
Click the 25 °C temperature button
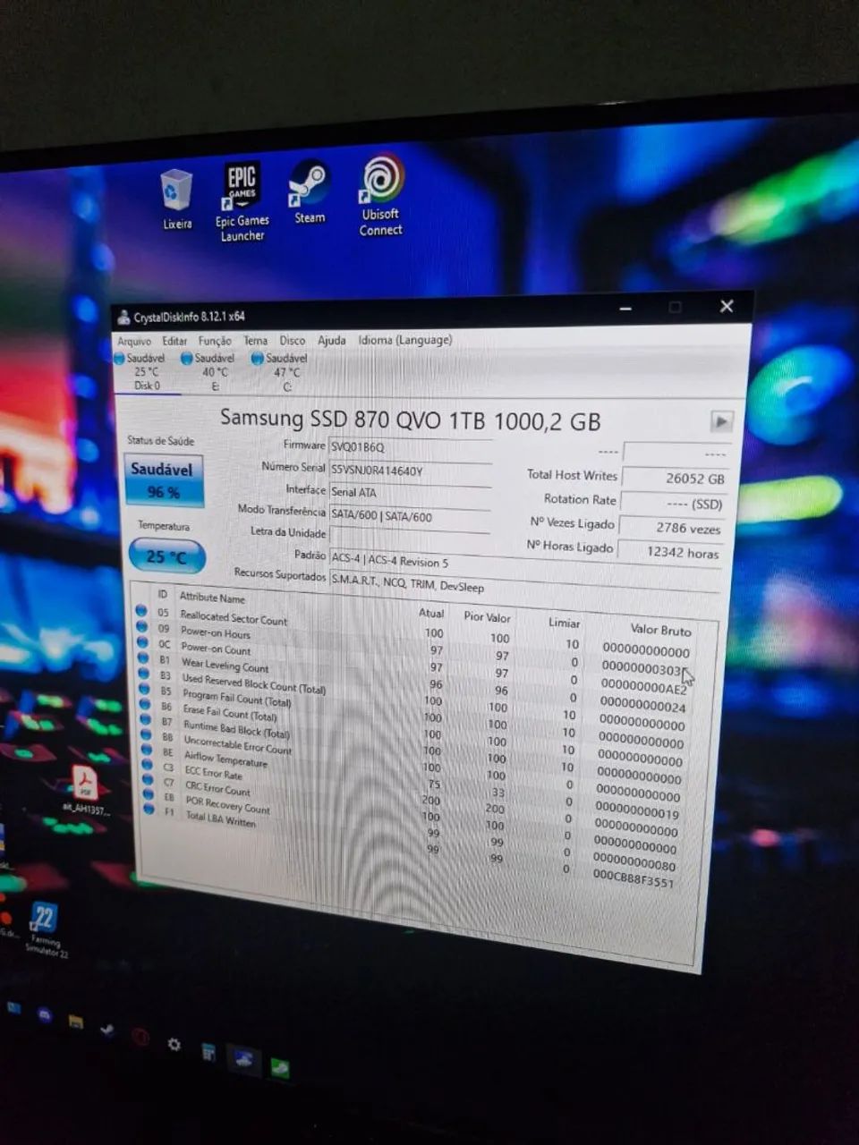point(167,556)
